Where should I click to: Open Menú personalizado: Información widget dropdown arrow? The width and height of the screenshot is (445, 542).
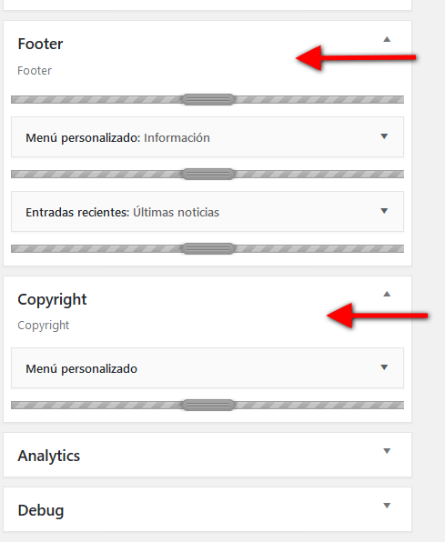click(x=384, y=136)
